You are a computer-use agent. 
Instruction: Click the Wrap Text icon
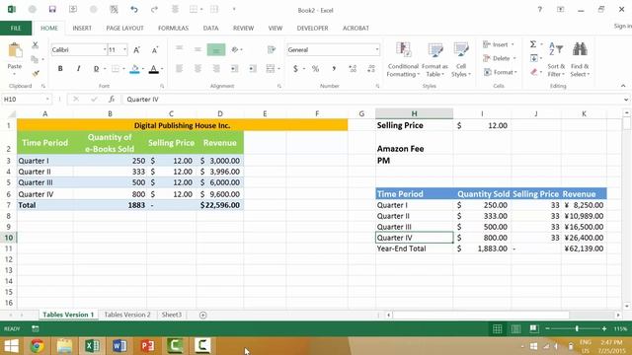tap(272, 49)
